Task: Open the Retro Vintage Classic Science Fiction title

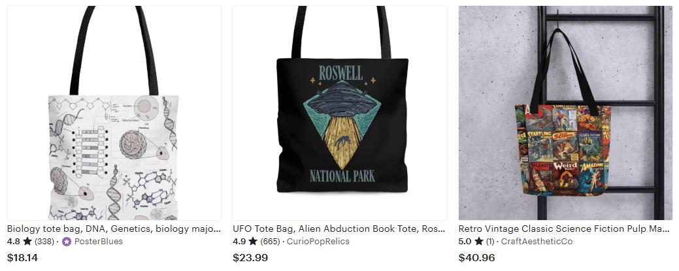Action: point(565,229)
